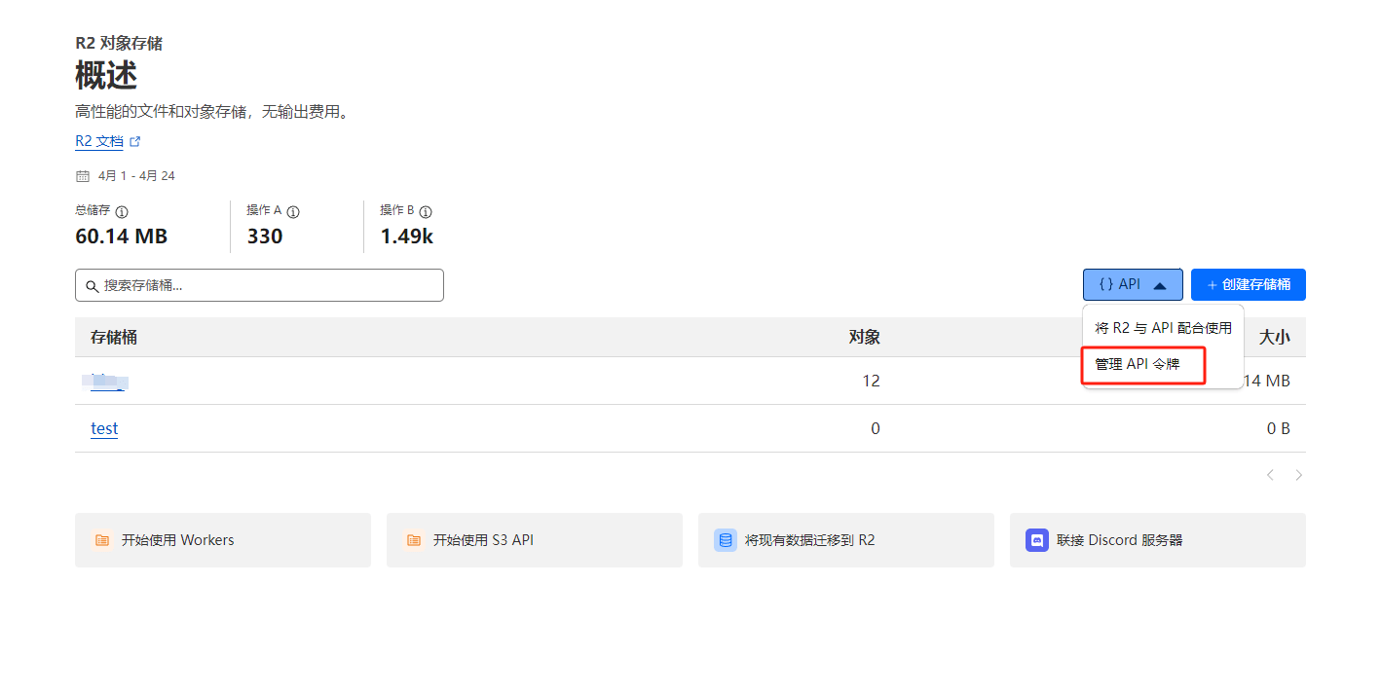Click the info icon next to 总储存
1381x693 pixels.
122,211
